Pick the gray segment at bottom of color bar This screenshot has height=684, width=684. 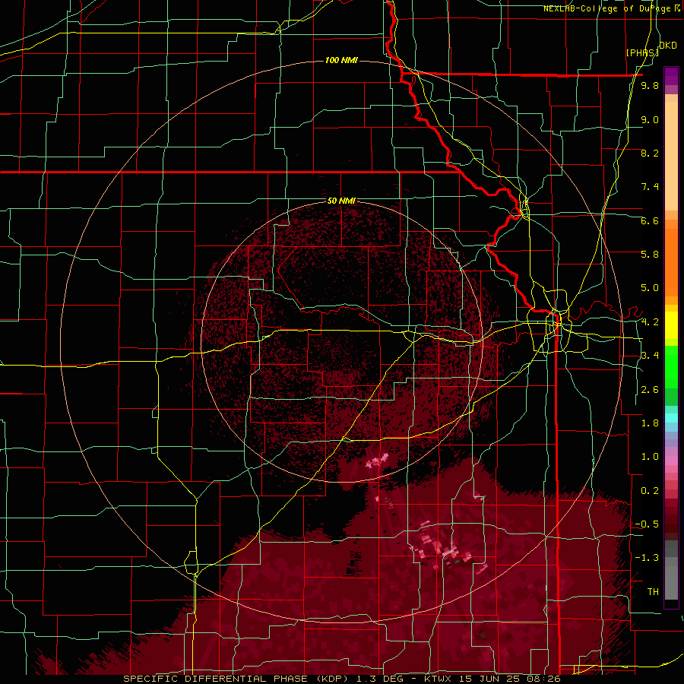pos(671,580)
